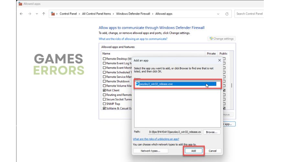The width and height of the screenshot is (291, 162).
Task: Click the Allowed apps window title icon
Action: [x=20, y=4]
